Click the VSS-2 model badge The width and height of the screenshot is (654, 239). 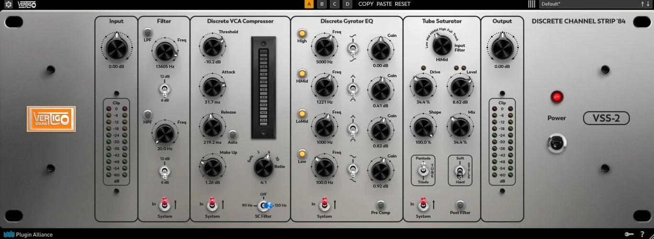pyautogui.click(x=606, y=118)
